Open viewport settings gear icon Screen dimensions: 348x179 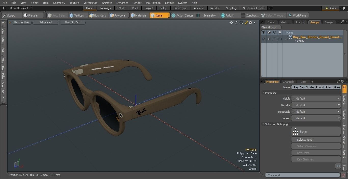pos(250,23)
